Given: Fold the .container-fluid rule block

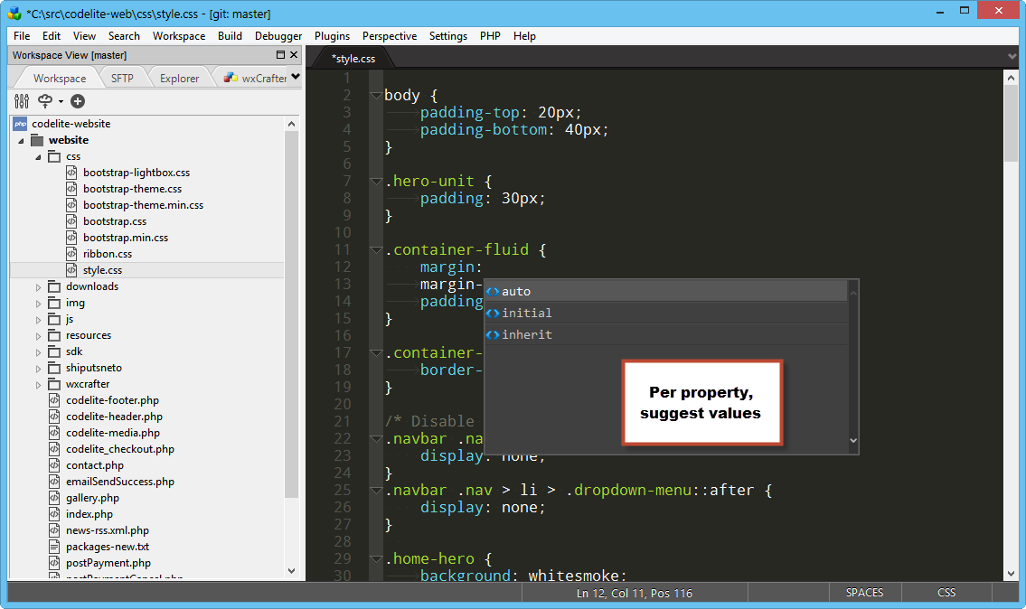Looking at the screenshot, I should tap(376, 250).
